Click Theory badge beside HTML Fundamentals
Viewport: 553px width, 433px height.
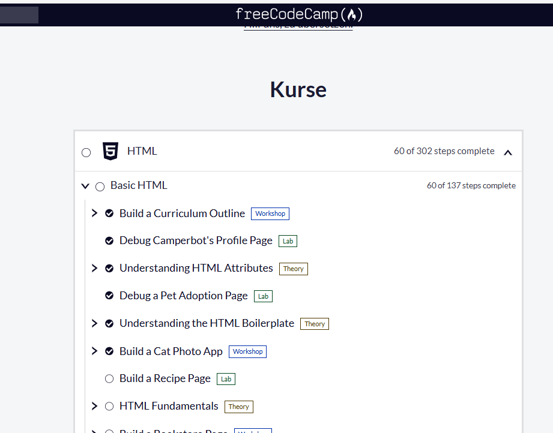tap(239, 407)
